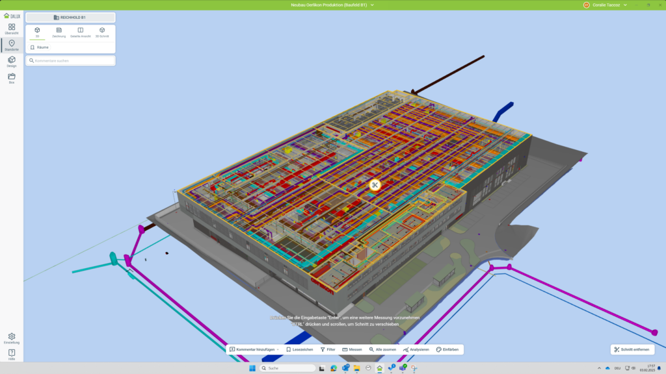
Task: Open the Box file section
Action: (x=12, y=78)
